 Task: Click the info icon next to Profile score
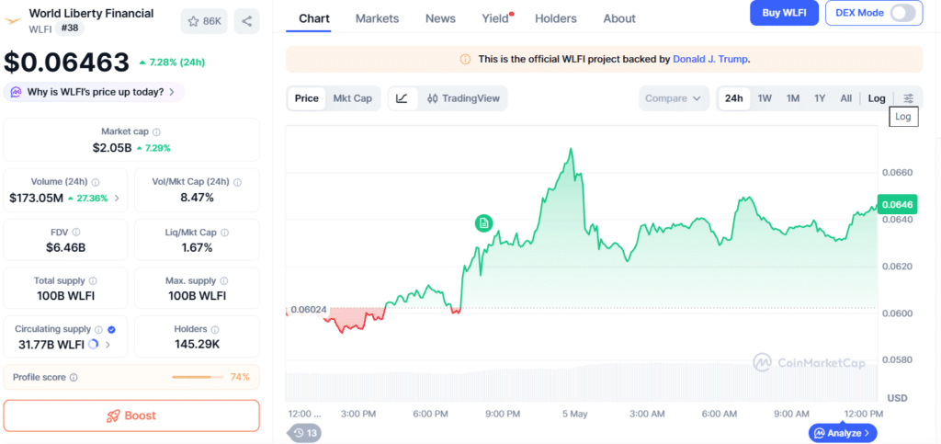(74, 378)
